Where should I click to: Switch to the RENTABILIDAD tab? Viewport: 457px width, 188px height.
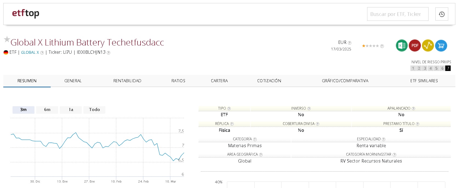127,81
